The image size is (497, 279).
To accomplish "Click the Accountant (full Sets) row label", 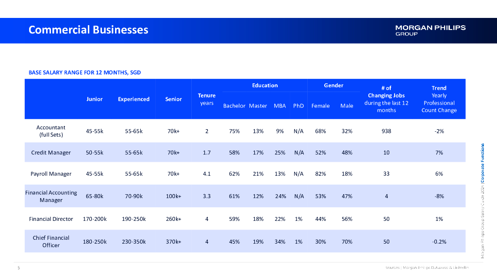I will [51, 131].
